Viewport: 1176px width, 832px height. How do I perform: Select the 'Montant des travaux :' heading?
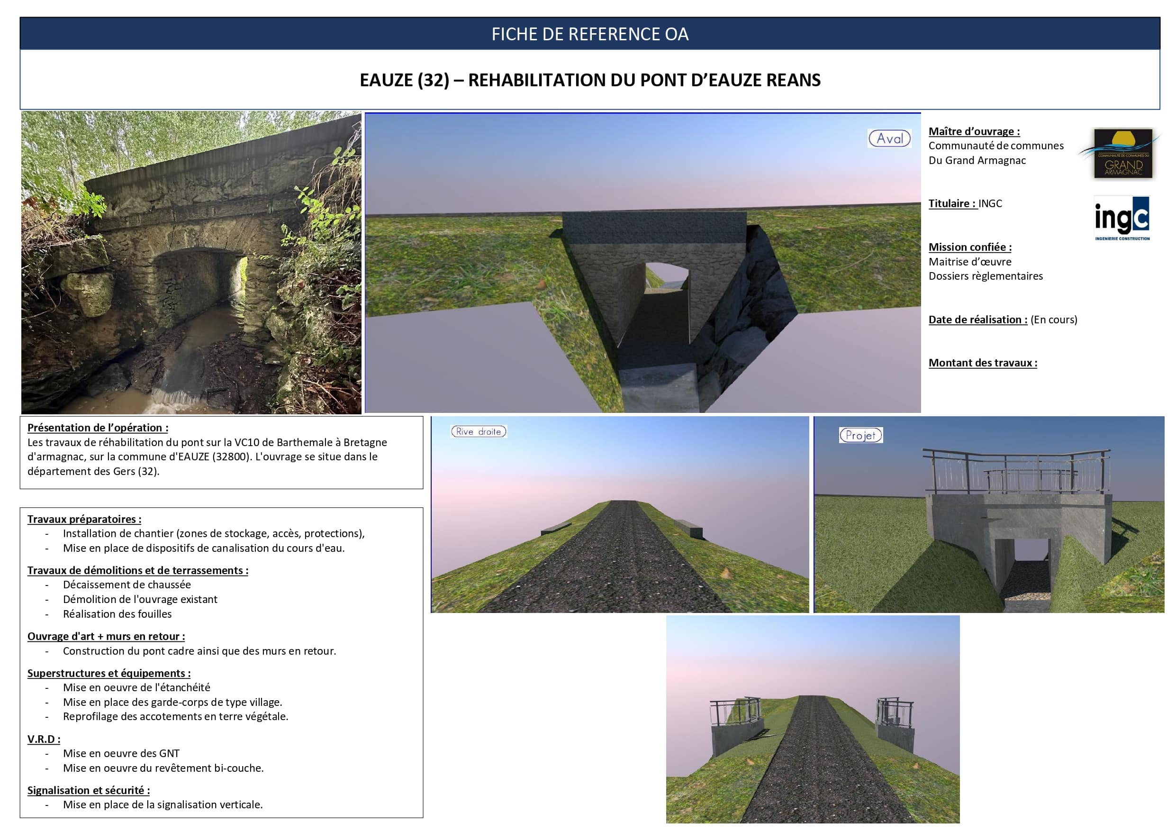coord(983,363)
